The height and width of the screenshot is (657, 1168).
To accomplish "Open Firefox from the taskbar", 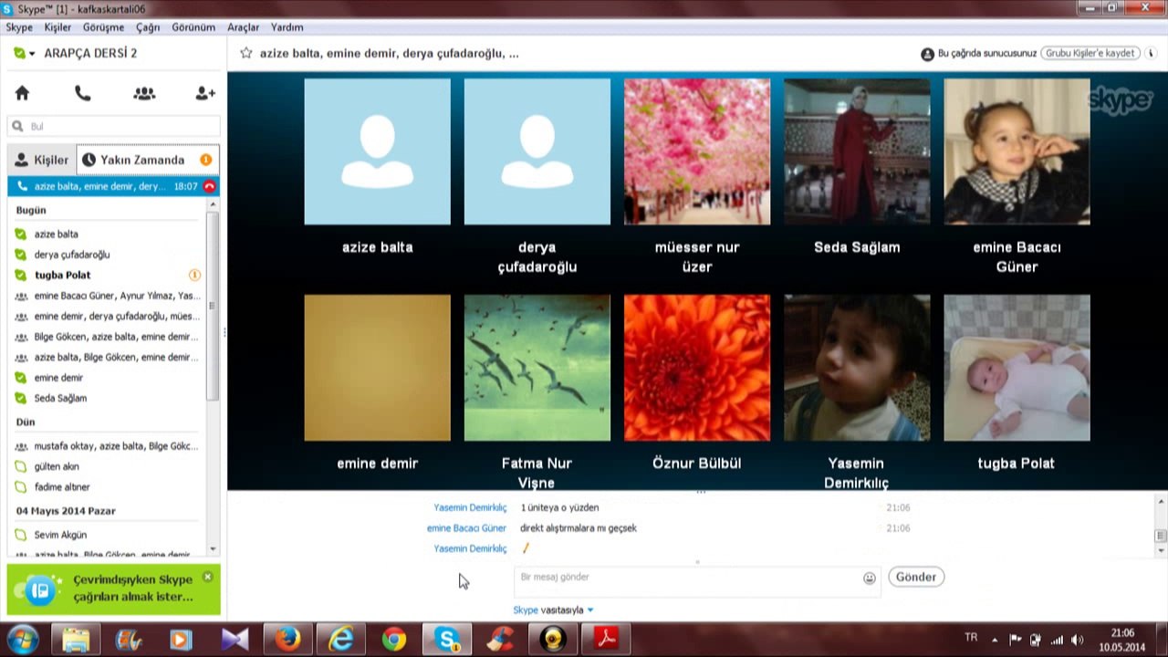I will pyautogui.click(x=287, y=640).
